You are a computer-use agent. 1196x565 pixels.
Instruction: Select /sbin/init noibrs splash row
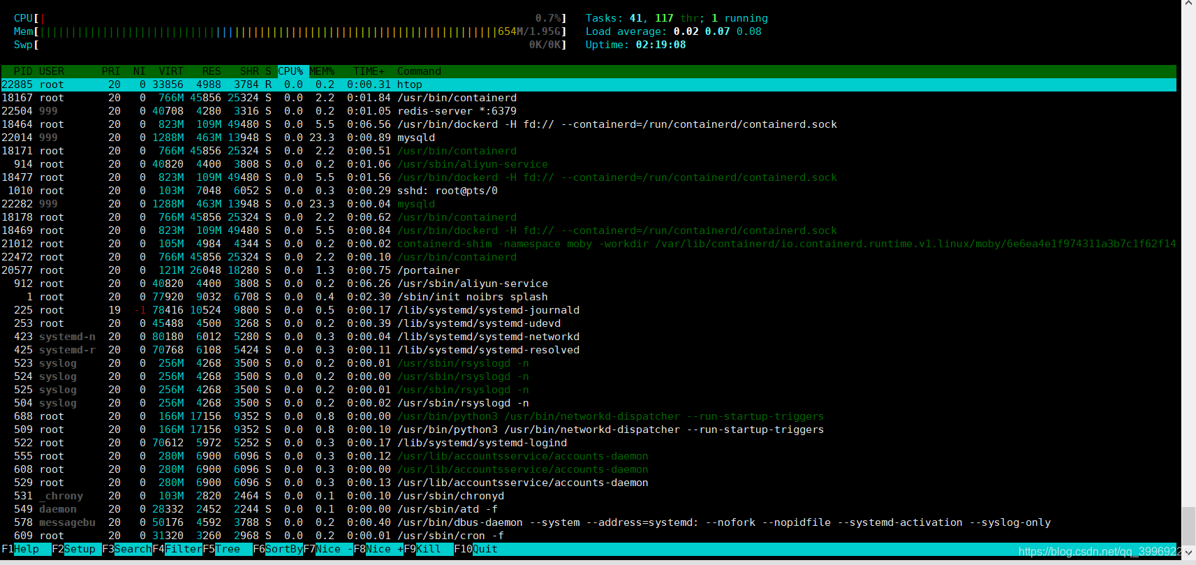click(589, 297)
